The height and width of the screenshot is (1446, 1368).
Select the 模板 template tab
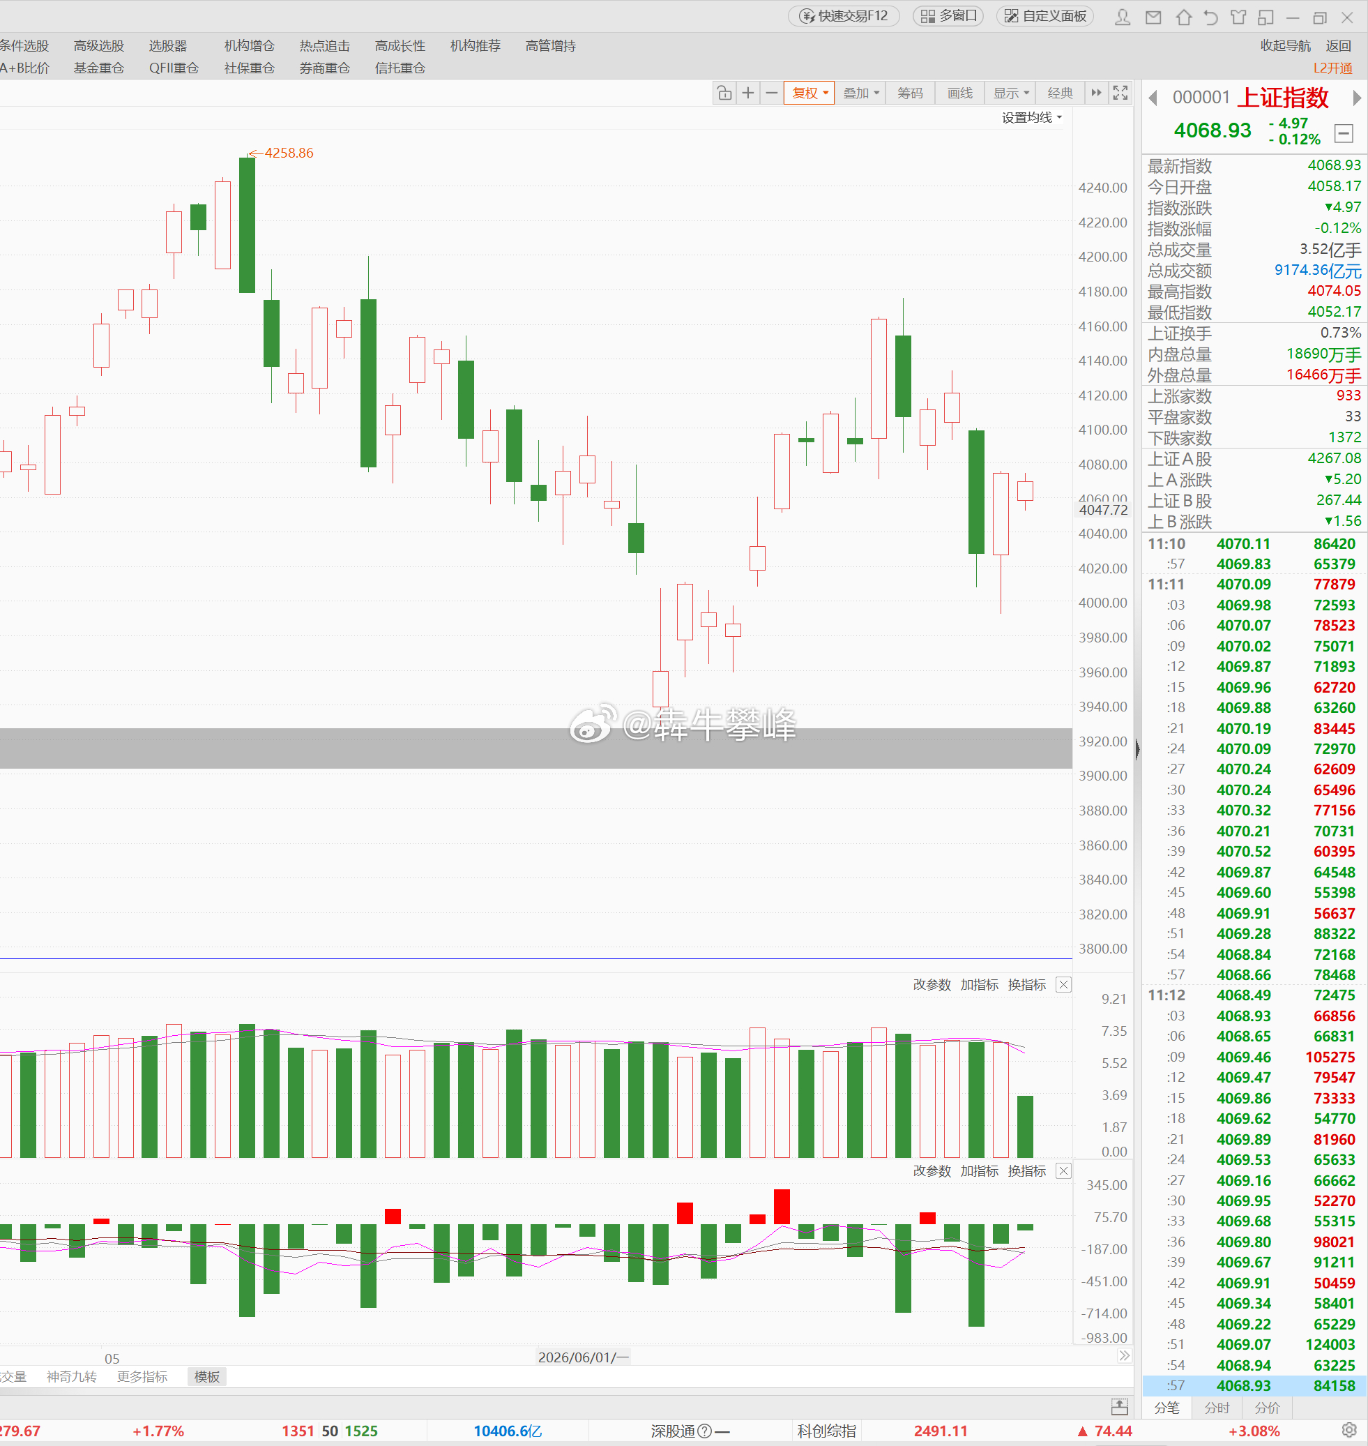click(x=207, y=1377)
